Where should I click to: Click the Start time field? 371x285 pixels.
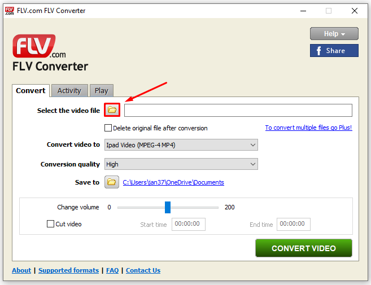[189, 224]
